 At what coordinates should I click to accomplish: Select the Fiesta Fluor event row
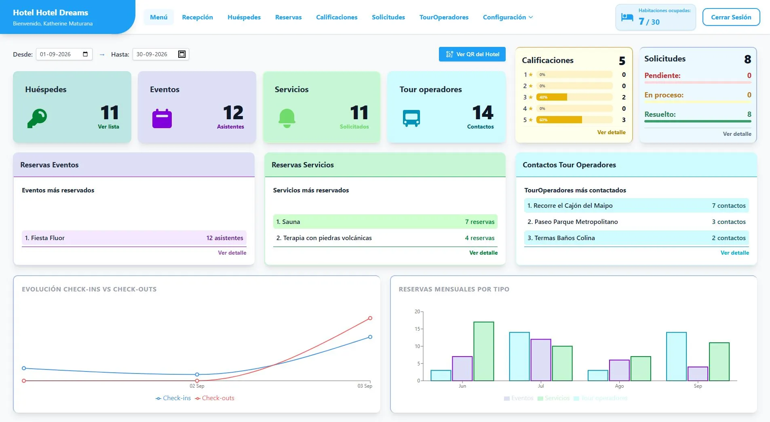[x=134, y=238]
